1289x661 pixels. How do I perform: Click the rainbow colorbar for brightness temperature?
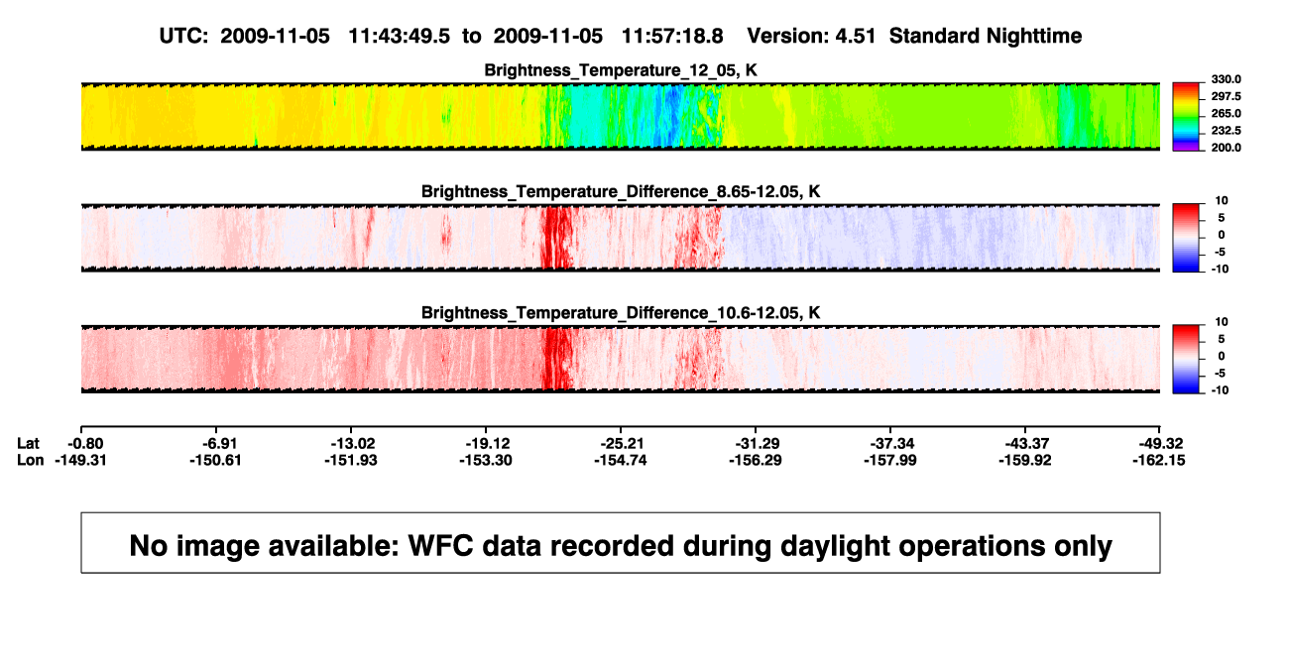coord(1185,117)
